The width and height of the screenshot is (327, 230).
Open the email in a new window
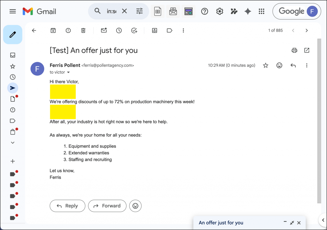[x=307, y=50]
